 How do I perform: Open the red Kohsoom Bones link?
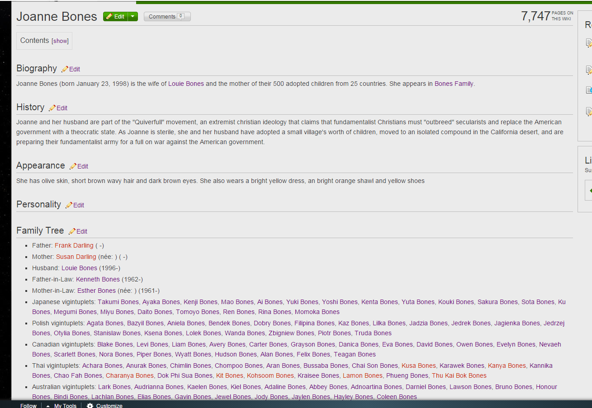tap(270, 375)
